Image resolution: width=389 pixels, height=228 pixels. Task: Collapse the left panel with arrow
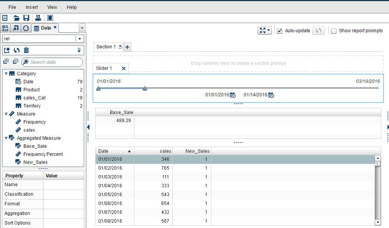(88, 127)
